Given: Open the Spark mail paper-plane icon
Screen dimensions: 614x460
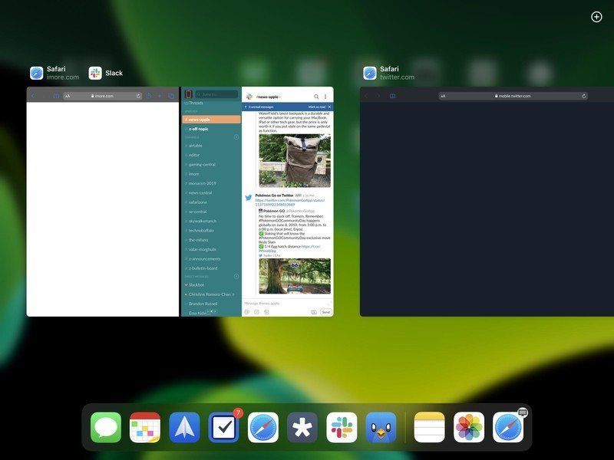Looking at the screenshot, I should 184,427.
